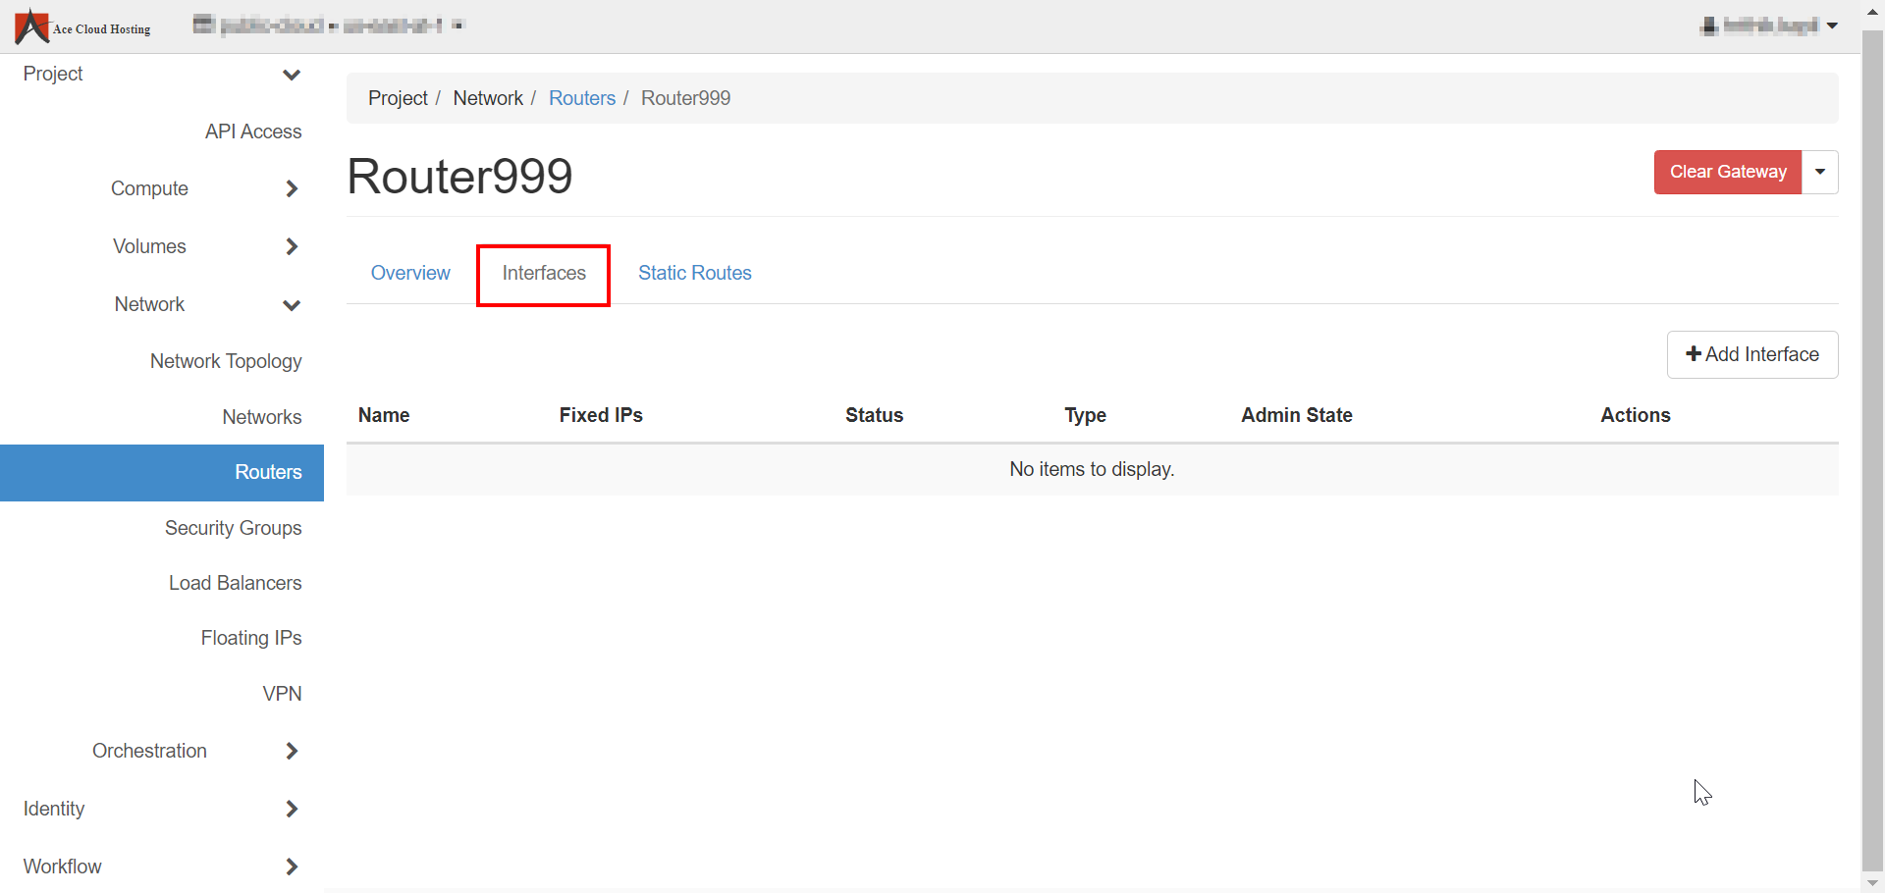Open the Clear Gateway dropdown caret

point(1820,172)
